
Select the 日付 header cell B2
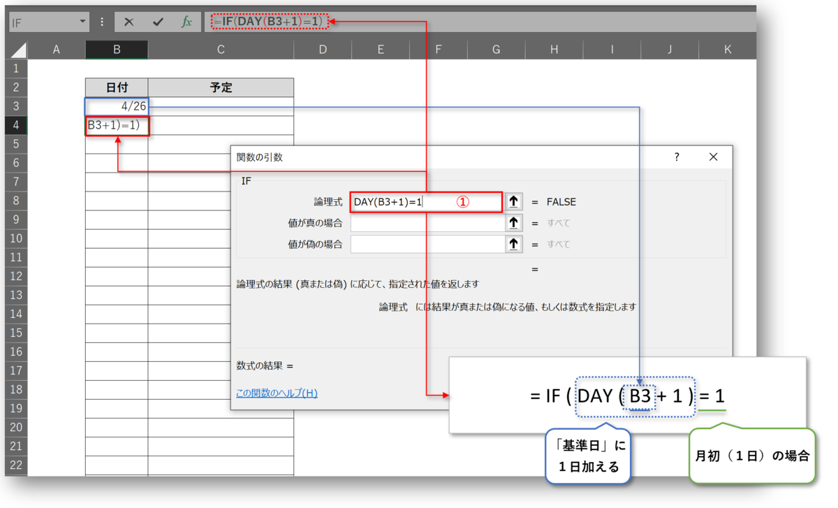coord(117,87)
